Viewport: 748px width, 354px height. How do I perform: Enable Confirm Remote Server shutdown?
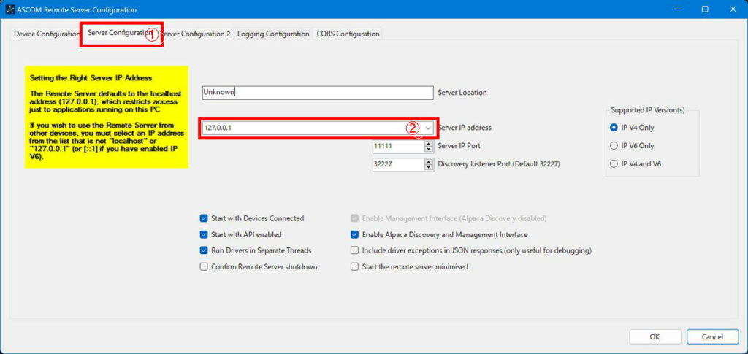(x=204, y=267)
